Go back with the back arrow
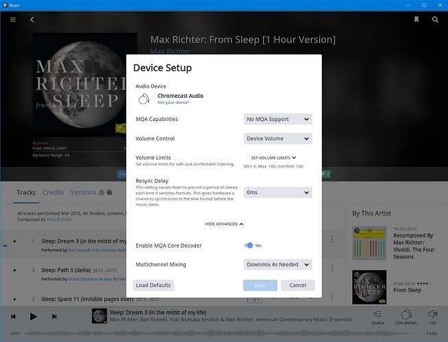This screenshot has height=342, width=448. click(32, 19)
